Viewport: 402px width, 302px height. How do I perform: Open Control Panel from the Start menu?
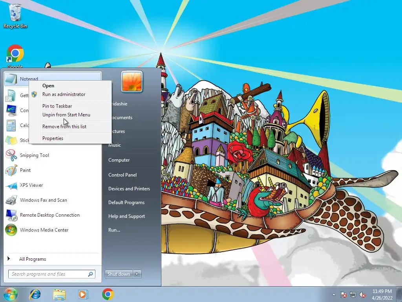coord(122,175)
